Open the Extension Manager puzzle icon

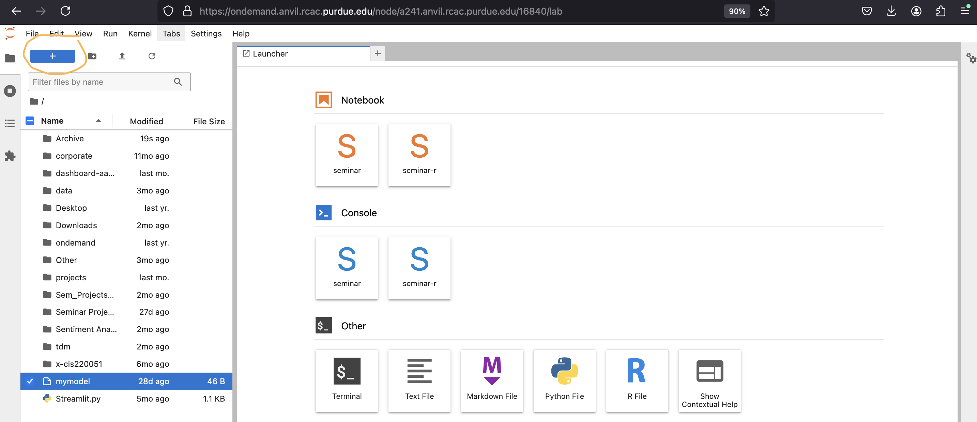10,156
